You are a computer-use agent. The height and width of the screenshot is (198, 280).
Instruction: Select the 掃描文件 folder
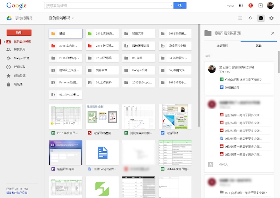[139, 34]
